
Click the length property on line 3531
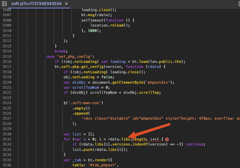(139, 139)
